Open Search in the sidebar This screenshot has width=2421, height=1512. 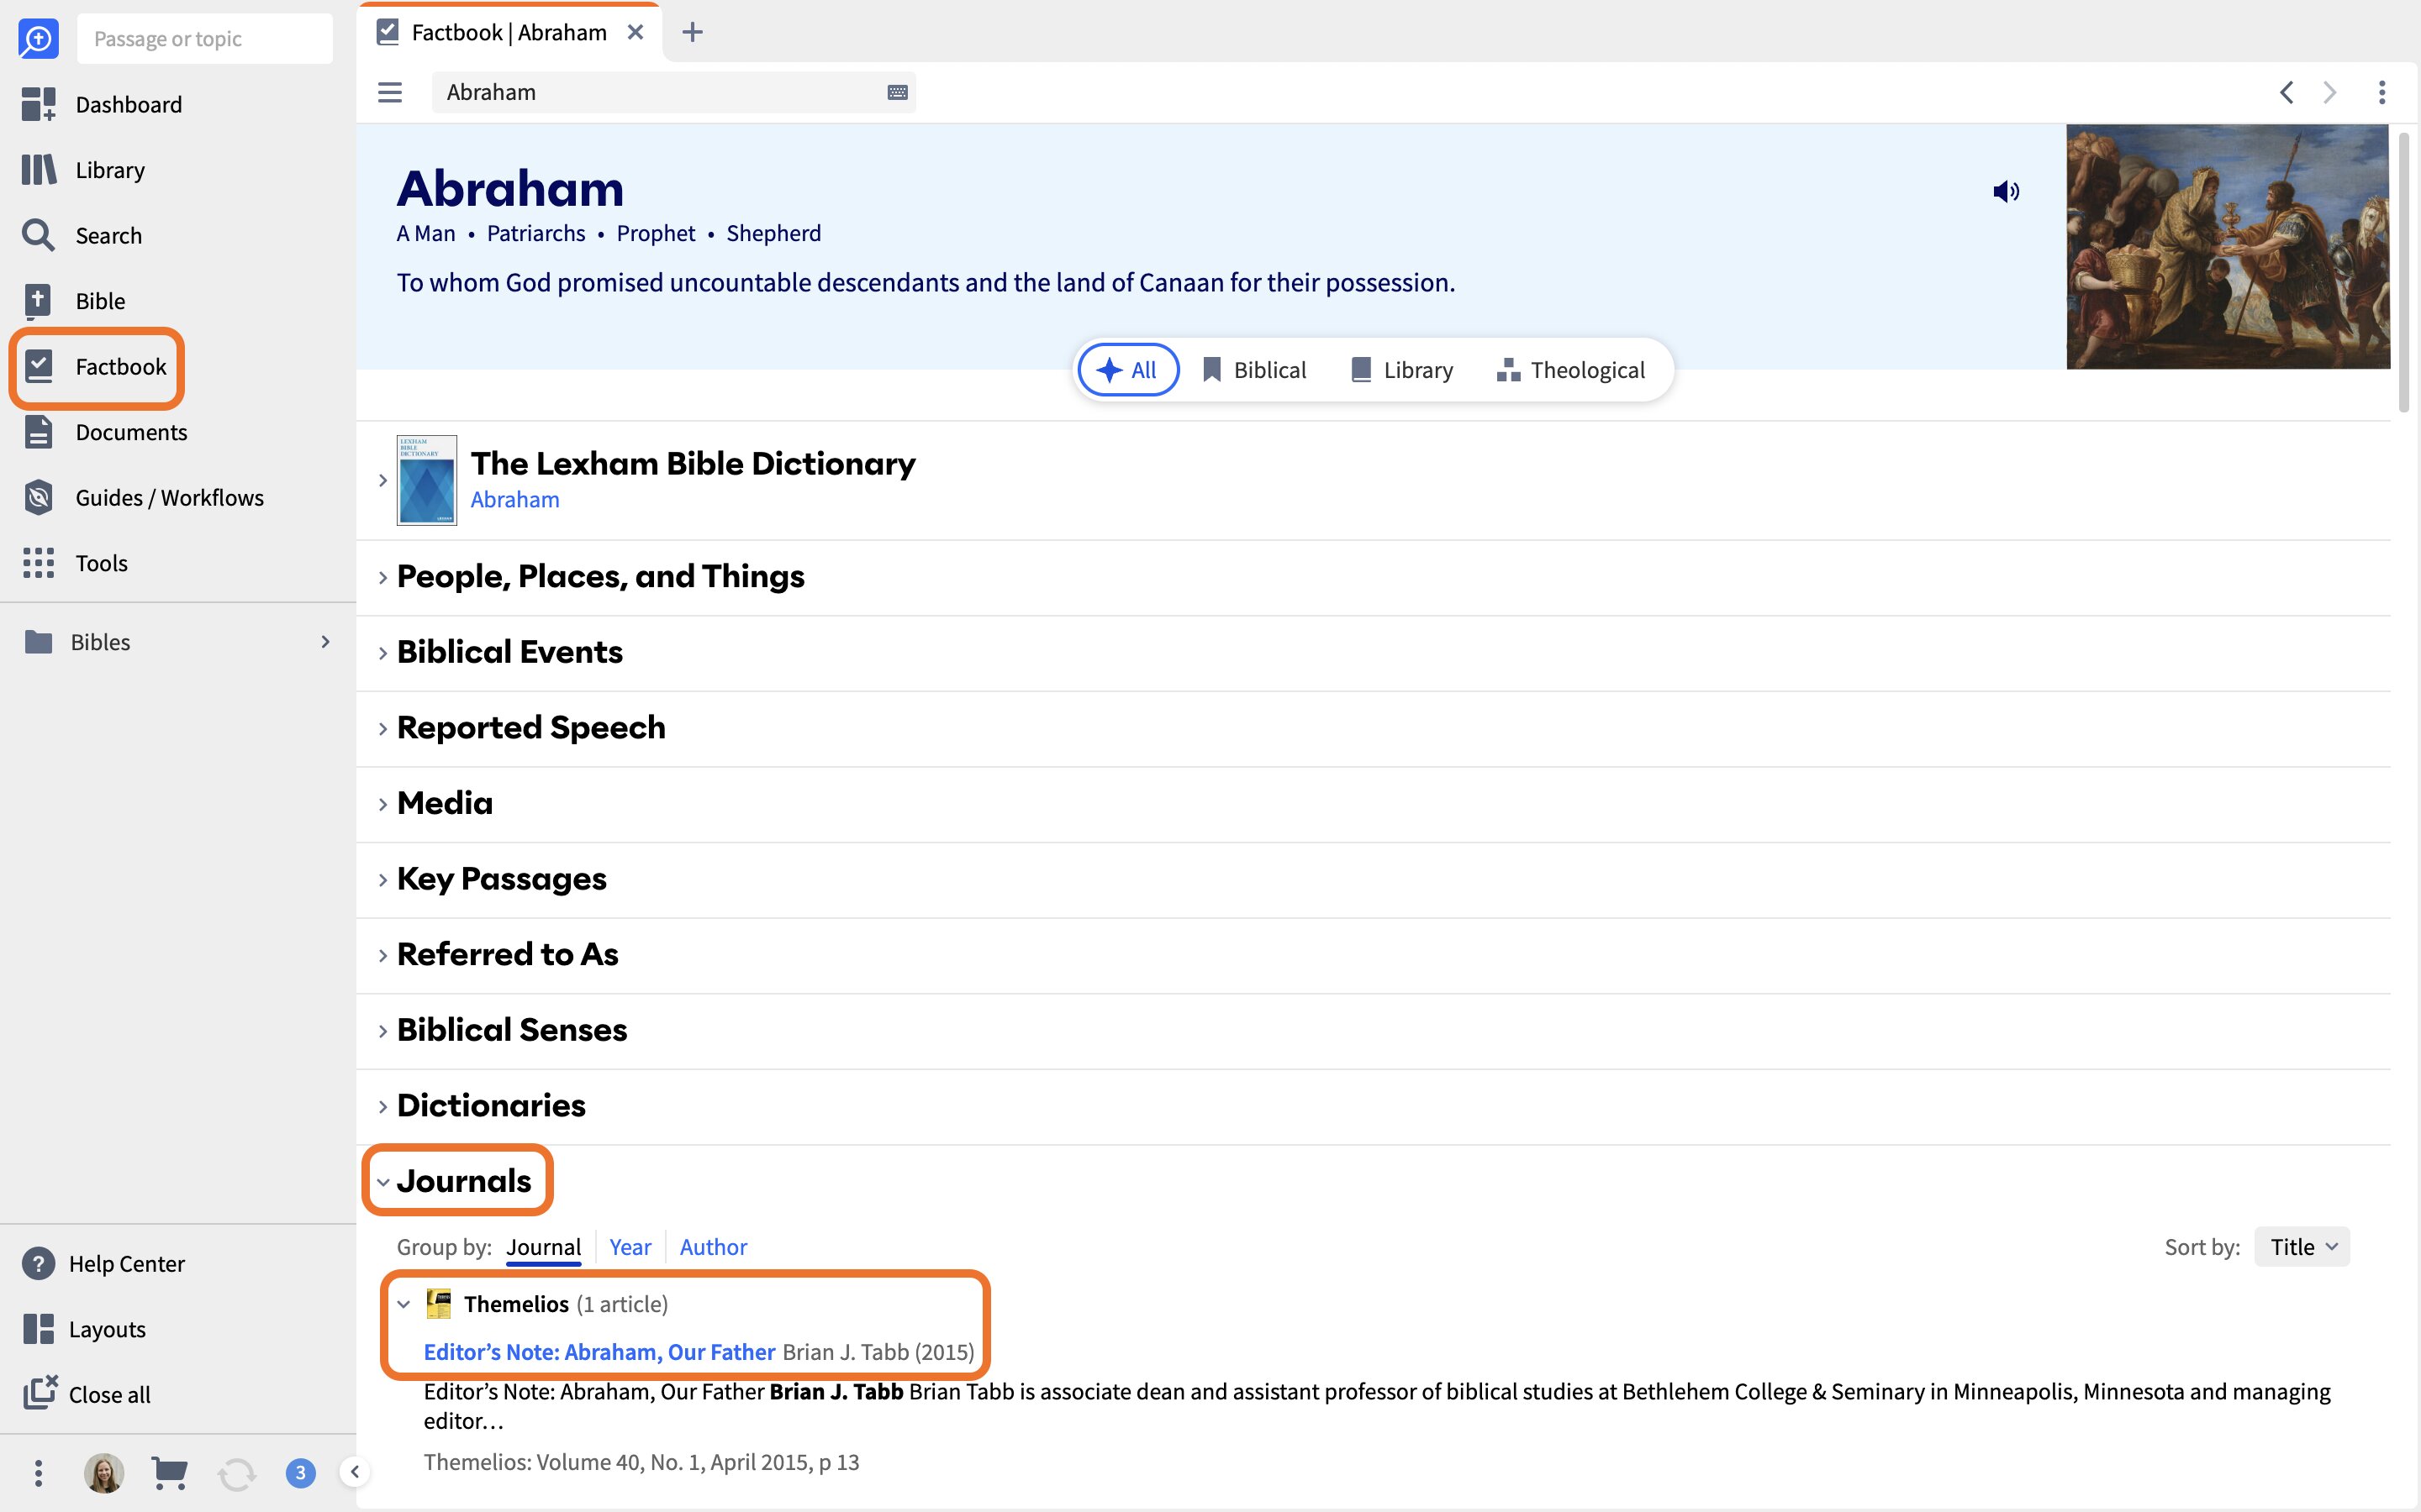tap(82, 235)
